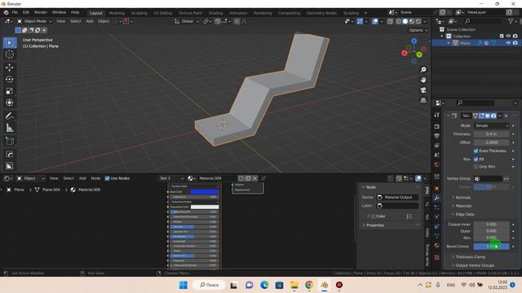
Task: Open the Render properties tab
Action: pos(437,127)
